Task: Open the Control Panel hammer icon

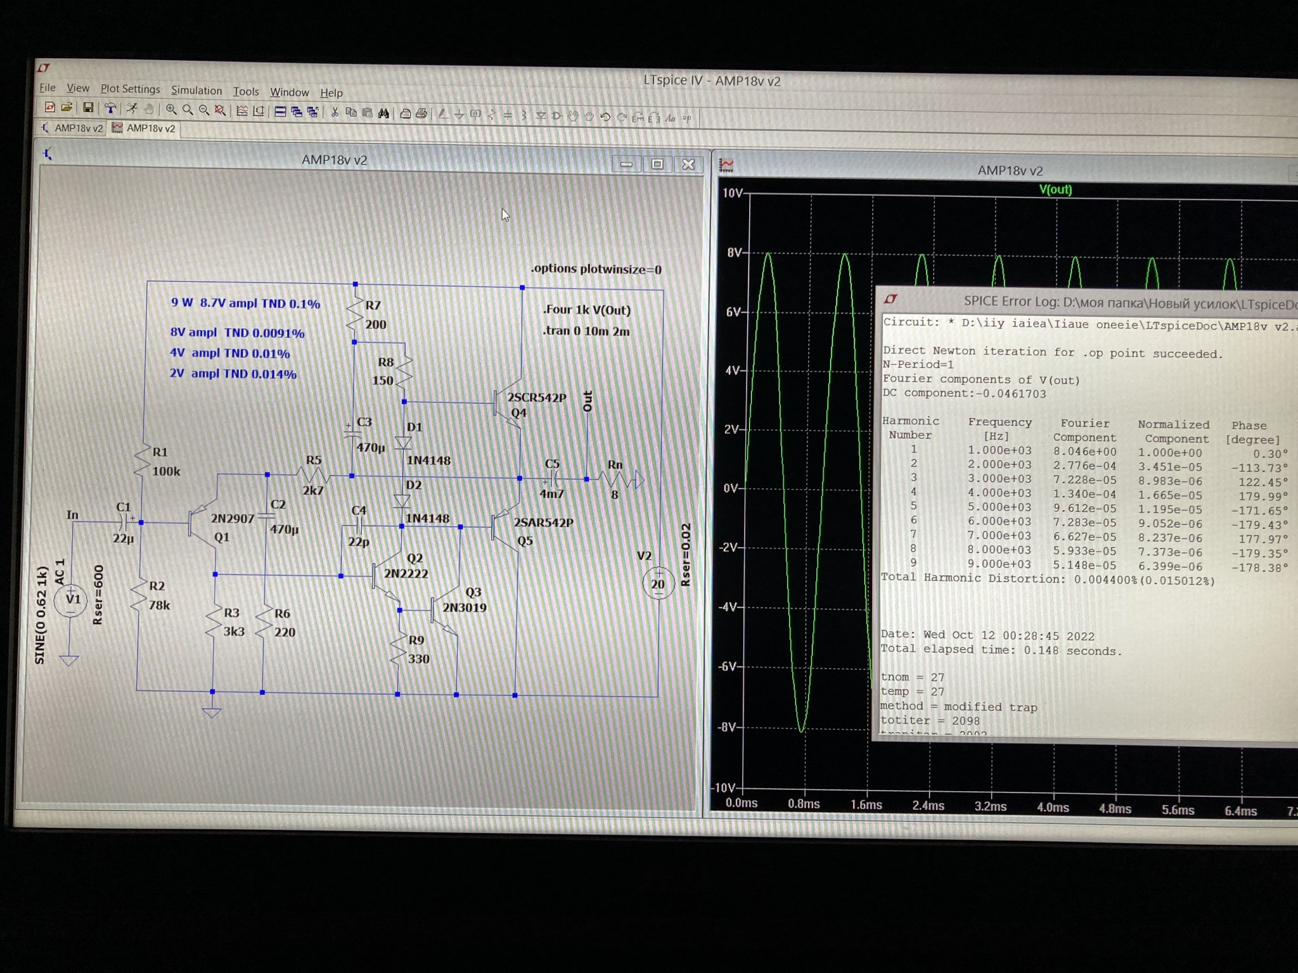Action: [110, 108]
